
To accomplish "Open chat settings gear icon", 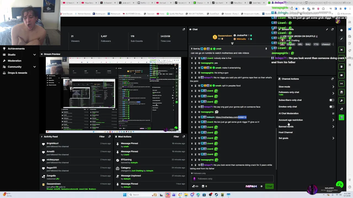I will click(x=261, y=186).
